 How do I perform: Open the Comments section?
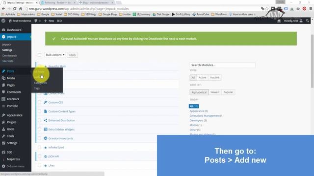[x=14, y=92]
